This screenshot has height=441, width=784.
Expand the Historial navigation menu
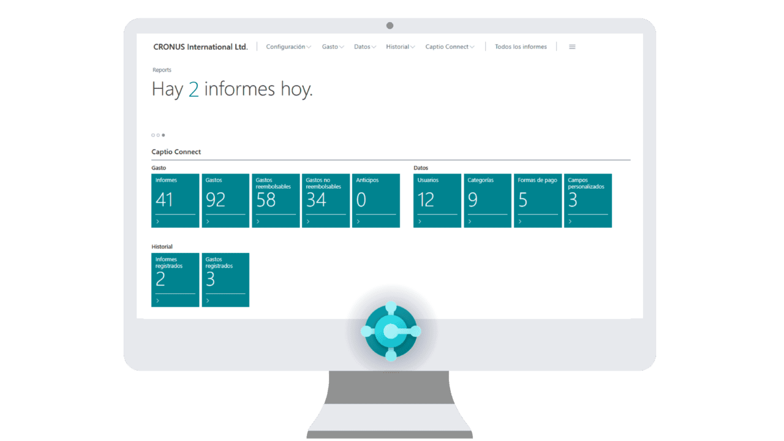pos(400,47)
